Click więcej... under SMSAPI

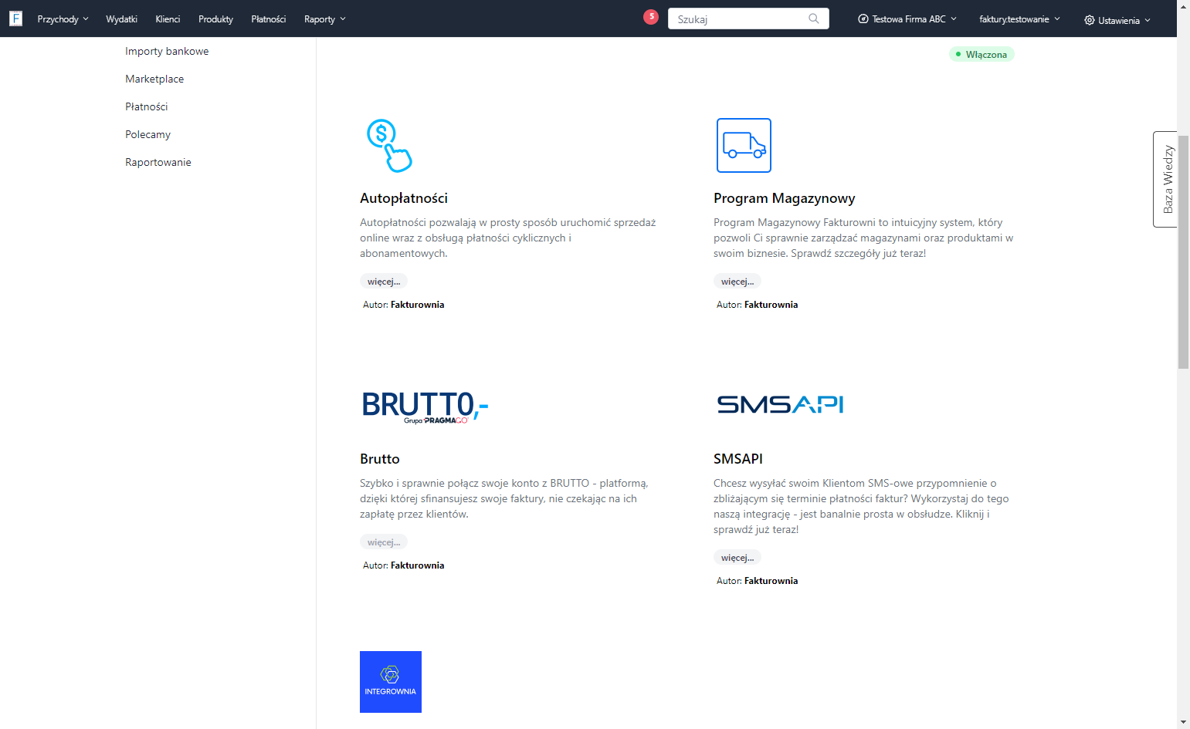tap(737, 558)
